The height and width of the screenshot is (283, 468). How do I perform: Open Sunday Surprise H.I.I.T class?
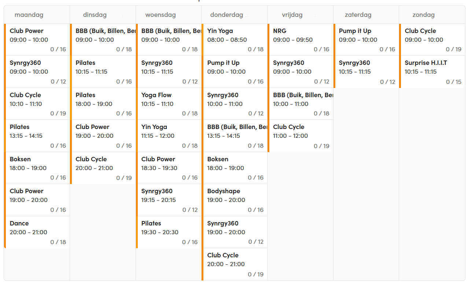(432, 71)
